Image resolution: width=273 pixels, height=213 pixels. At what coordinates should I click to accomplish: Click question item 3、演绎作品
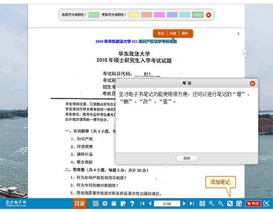coord(82,155)
